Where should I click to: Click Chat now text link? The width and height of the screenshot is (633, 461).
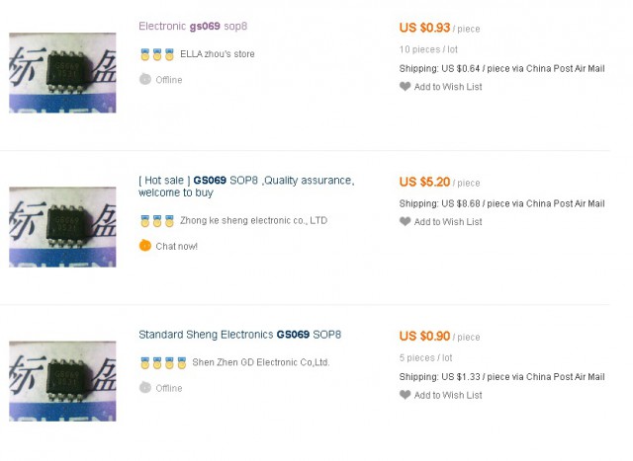176,246
